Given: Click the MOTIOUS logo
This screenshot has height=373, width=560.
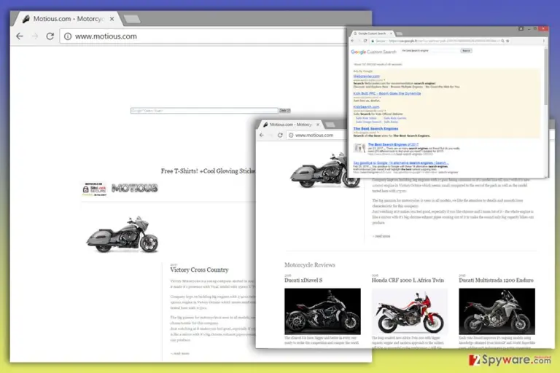Looking at the screenshot, I should 135,188.
